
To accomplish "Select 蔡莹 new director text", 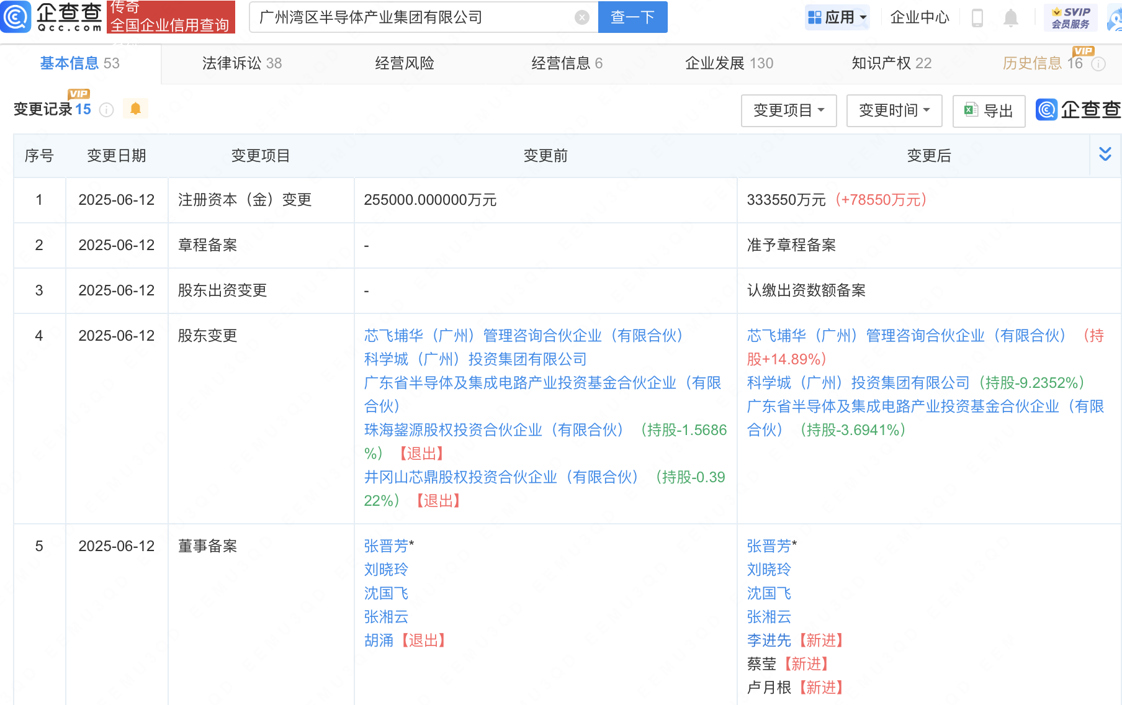I will (x=761, y=664).
